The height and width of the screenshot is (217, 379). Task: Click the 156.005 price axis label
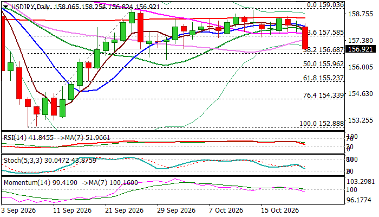click(x=360, y=67)
